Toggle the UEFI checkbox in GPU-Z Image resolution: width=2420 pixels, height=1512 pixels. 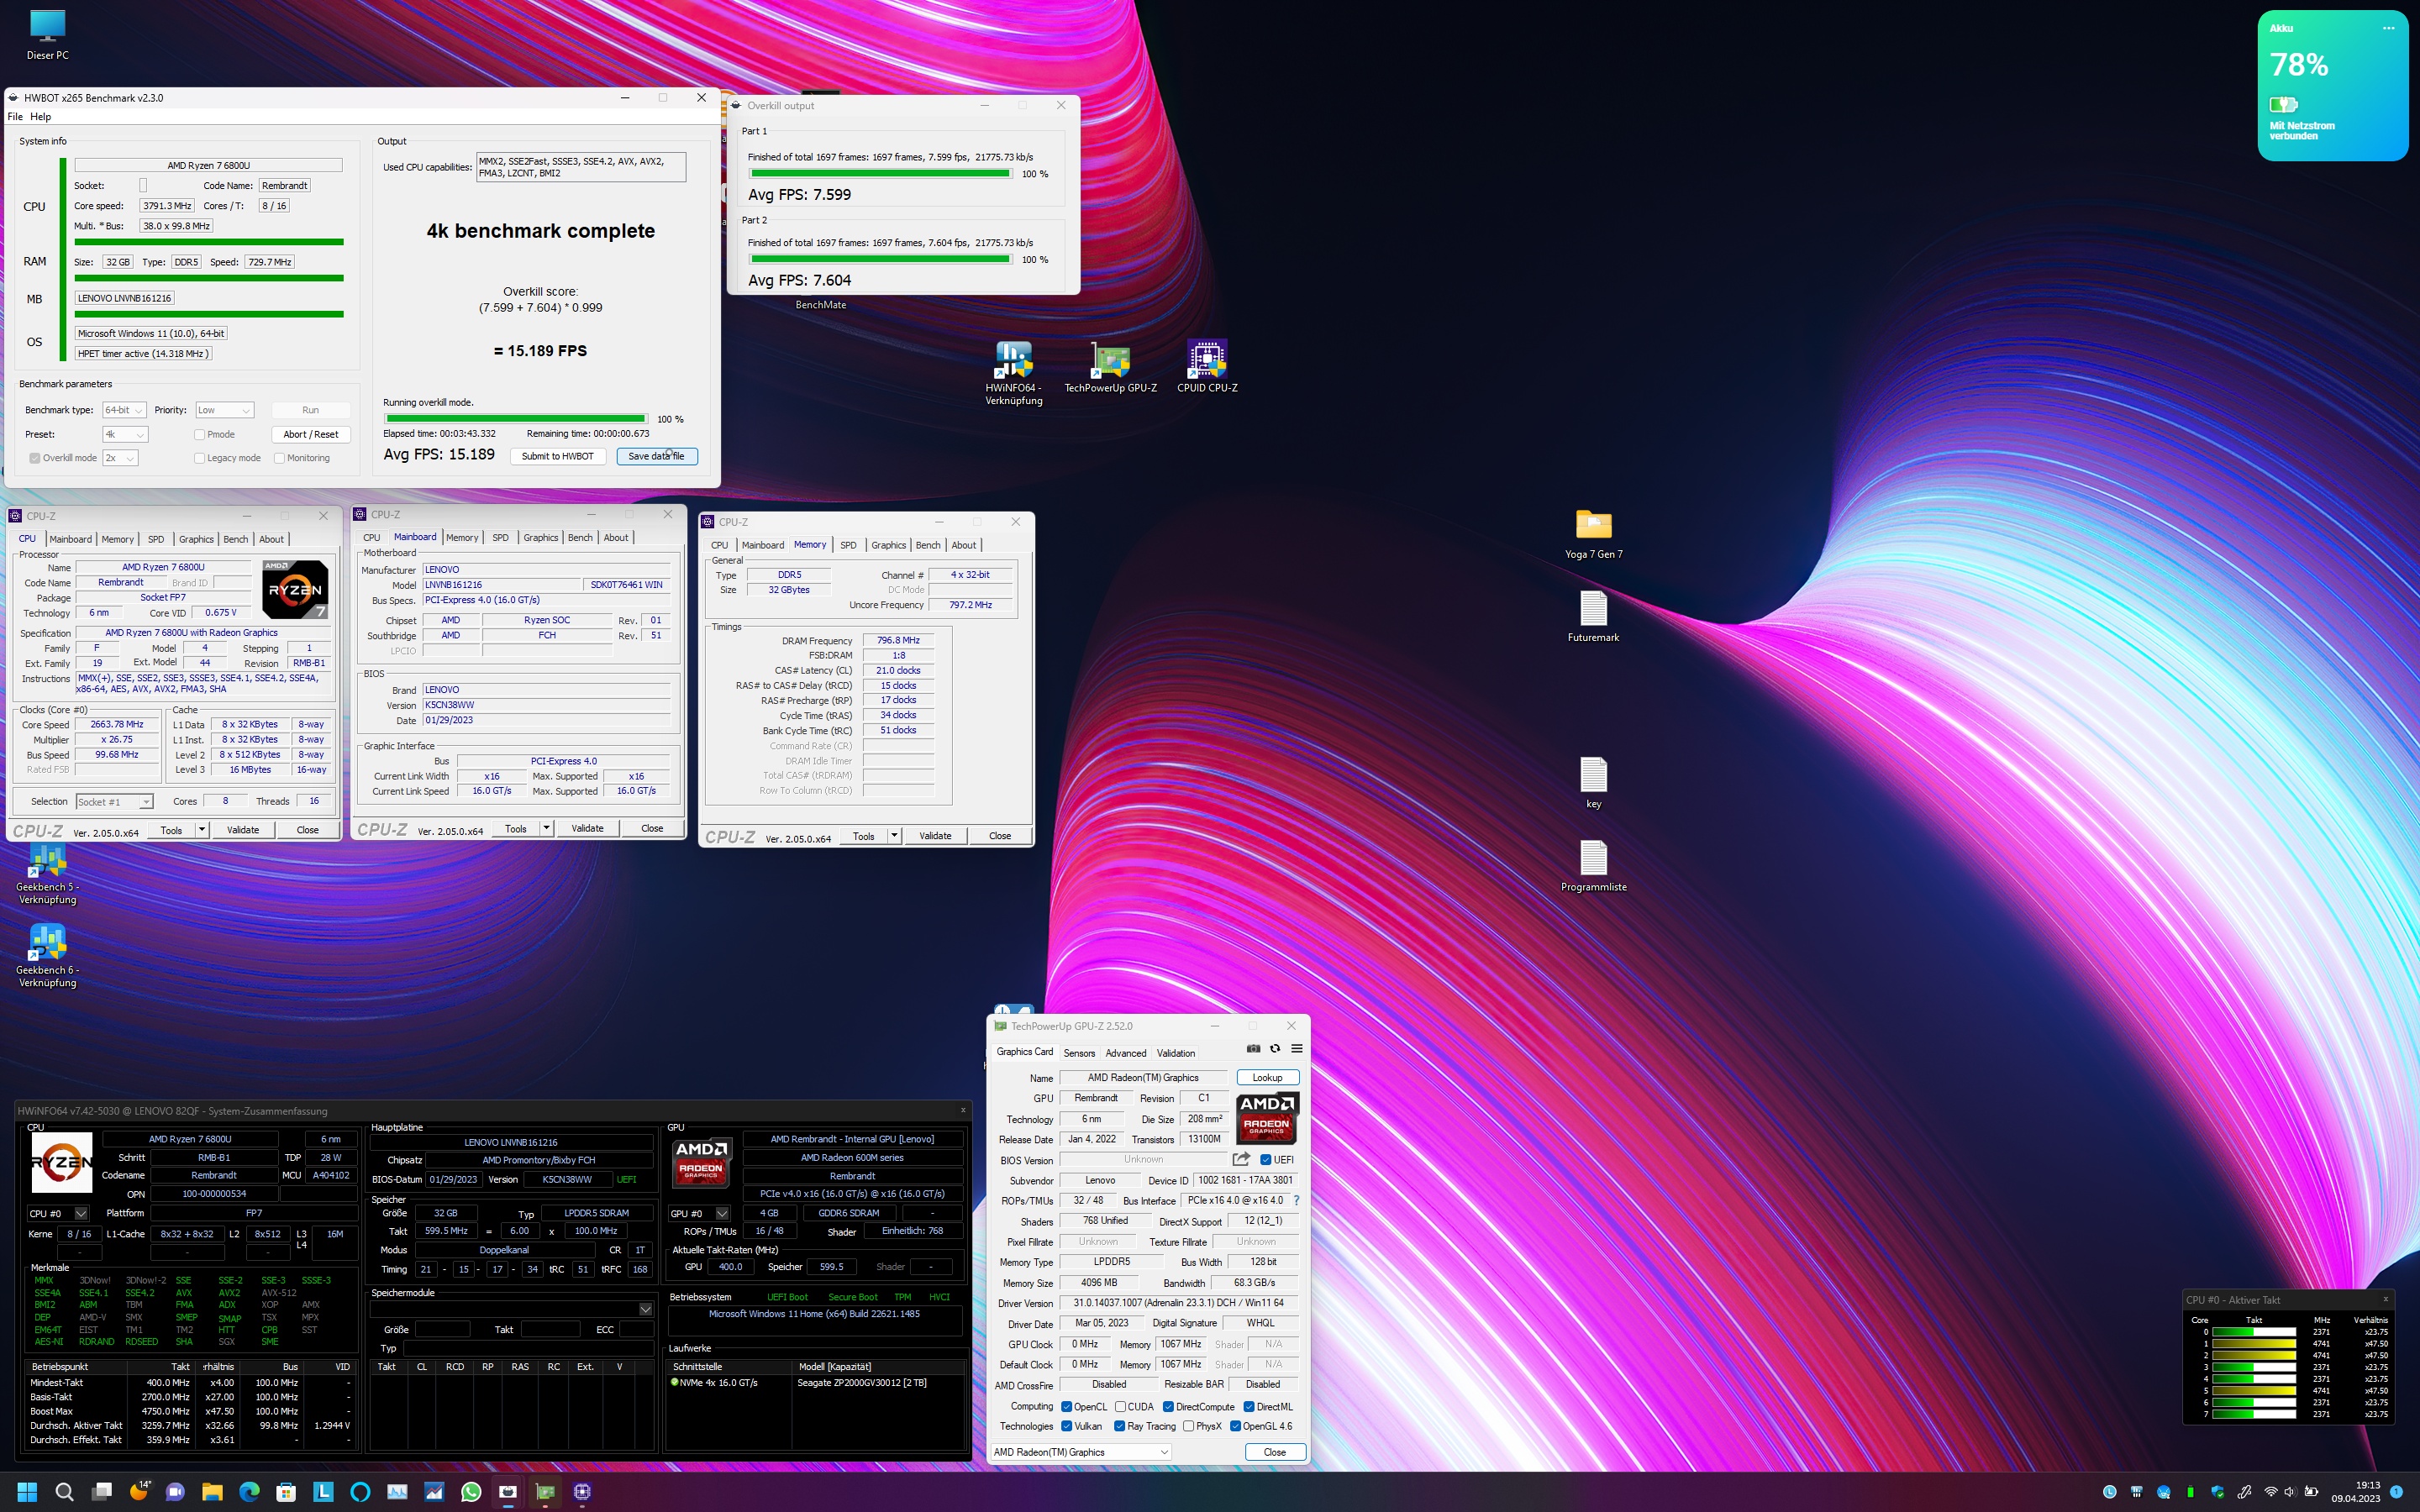click(x=1265, y=1160)
